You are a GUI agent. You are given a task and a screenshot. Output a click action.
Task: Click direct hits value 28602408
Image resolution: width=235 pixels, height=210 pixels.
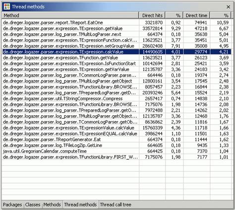coord(153,46)
